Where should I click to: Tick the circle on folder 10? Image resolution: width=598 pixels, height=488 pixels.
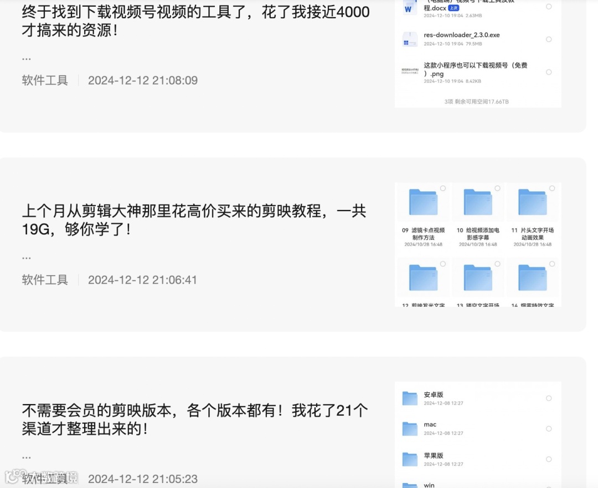pyautogui.click(x=497, y=188)
